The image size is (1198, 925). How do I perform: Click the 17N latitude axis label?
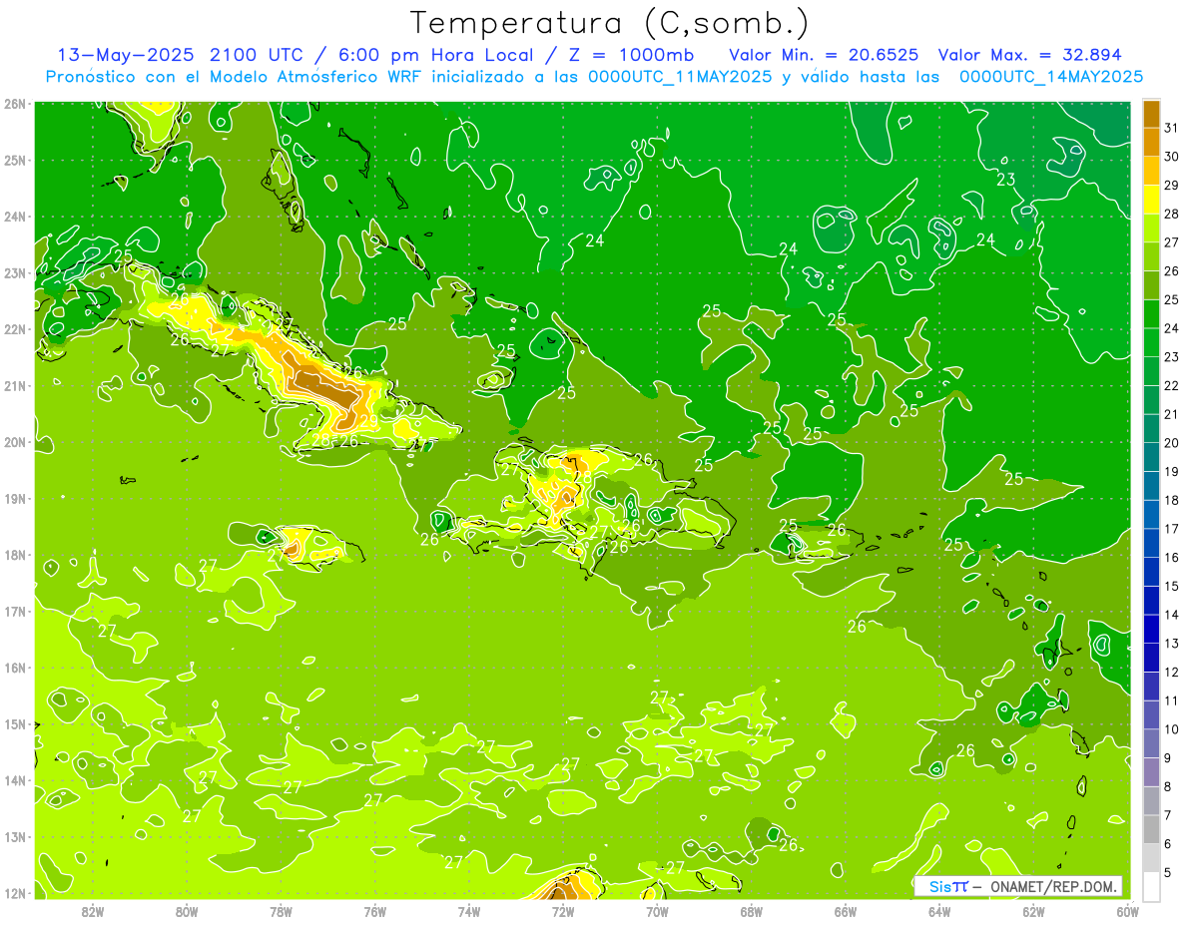[x=15, y=611]
